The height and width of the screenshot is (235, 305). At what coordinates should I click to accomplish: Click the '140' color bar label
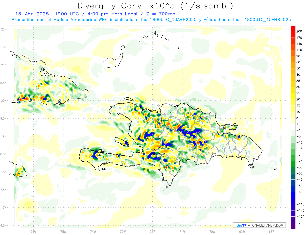(x=299, y=44)
